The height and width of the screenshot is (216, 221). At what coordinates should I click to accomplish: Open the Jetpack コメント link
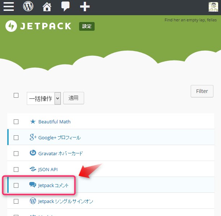pyautogui.click(x=53, y=185)
